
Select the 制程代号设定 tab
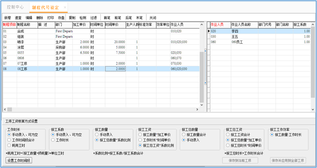tap(46, 8)
